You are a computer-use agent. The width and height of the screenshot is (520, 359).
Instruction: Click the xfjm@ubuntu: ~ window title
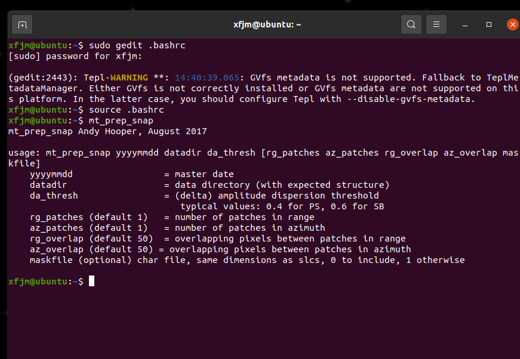pyautogui.click(x=267, y=25)
